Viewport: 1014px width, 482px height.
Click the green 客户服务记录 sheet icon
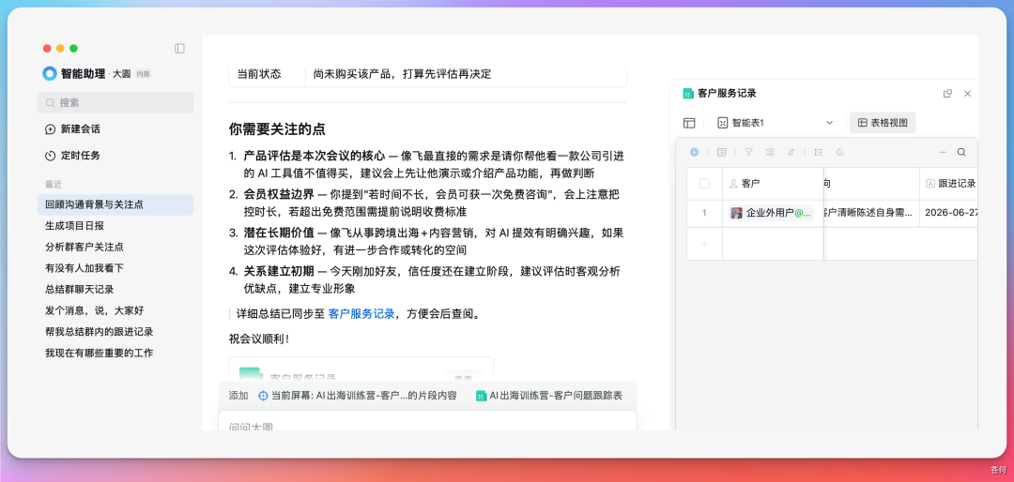click(688, 94)
